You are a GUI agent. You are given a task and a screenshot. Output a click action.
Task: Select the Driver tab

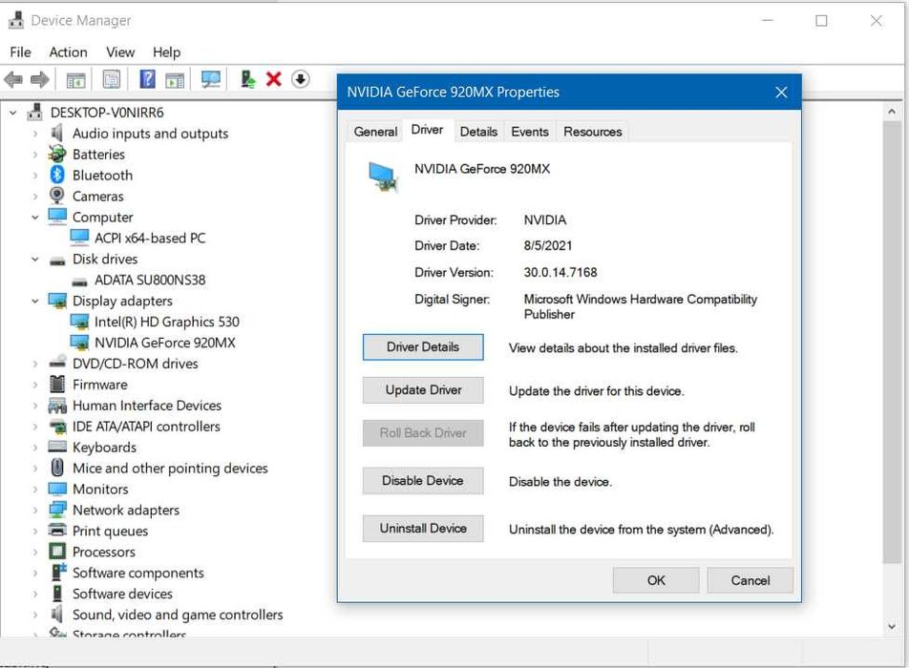point(427,130)
